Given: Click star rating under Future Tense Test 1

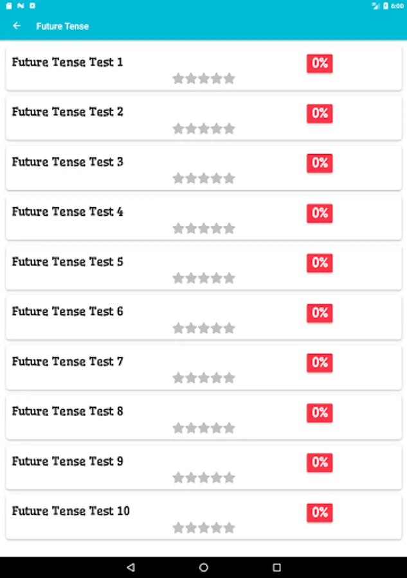Looking at the screenshot, I should [x=204, y=78].
